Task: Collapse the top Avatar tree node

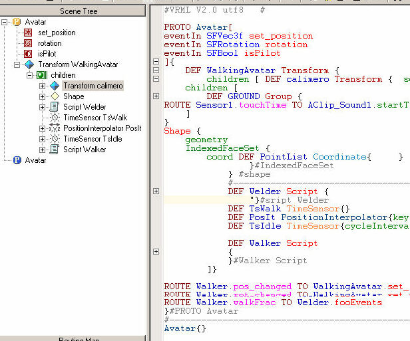Action: 4,22
